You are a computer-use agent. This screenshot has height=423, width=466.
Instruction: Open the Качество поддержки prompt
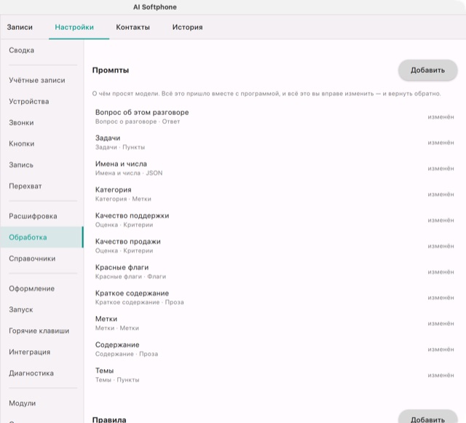pos(275,220)
